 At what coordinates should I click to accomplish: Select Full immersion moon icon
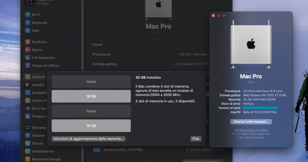28,58
